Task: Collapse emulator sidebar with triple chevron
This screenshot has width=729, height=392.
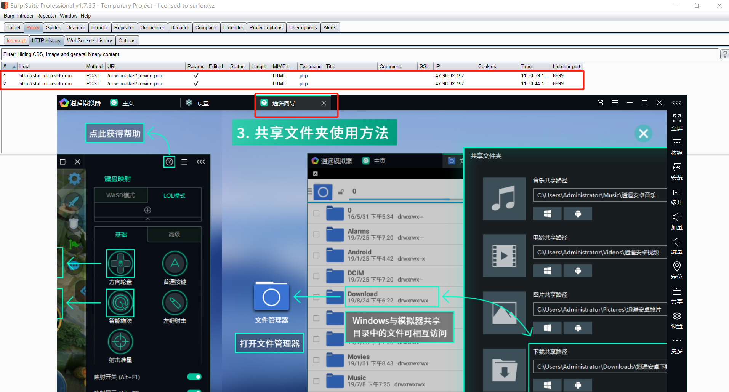Action: [x=677, y=103]
